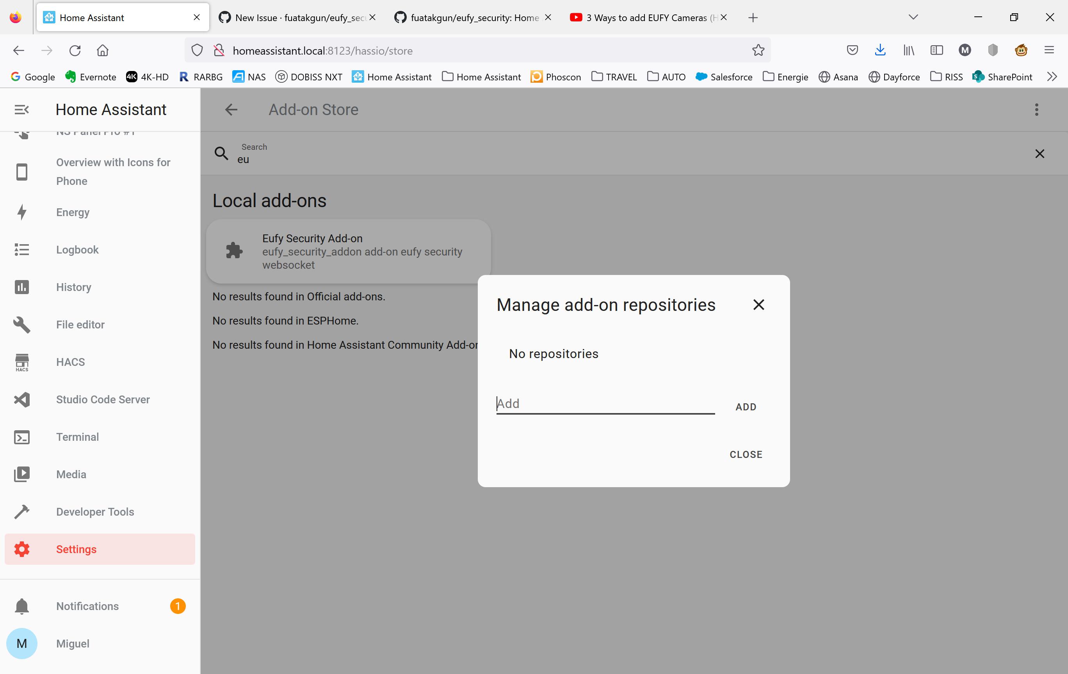Collapse the Home Assistant sidebar menu icon
The height and width of the screenshot is (674, 1068).
(x=22, y=110)
